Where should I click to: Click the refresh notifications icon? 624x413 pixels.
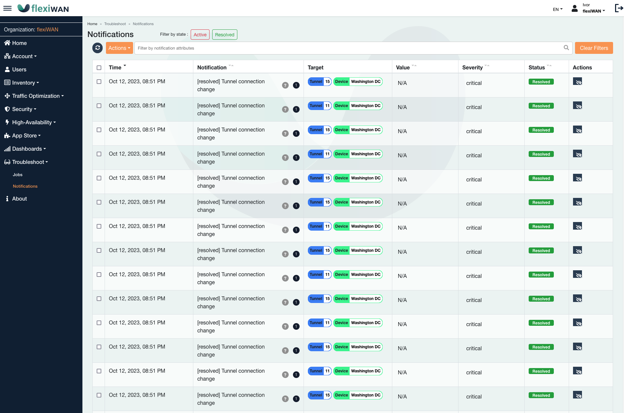coord(97,48)
